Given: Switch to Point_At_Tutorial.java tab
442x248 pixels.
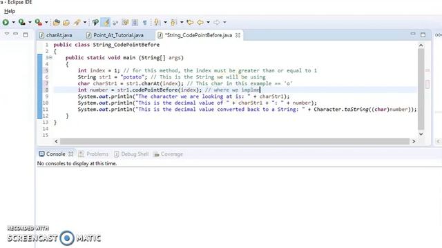Looking at the screenshot, I should point(115,35).
